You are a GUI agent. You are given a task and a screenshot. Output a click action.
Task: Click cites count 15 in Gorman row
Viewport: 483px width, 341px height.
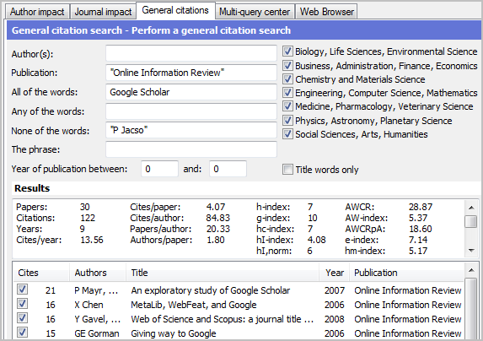tap(51, 333)
